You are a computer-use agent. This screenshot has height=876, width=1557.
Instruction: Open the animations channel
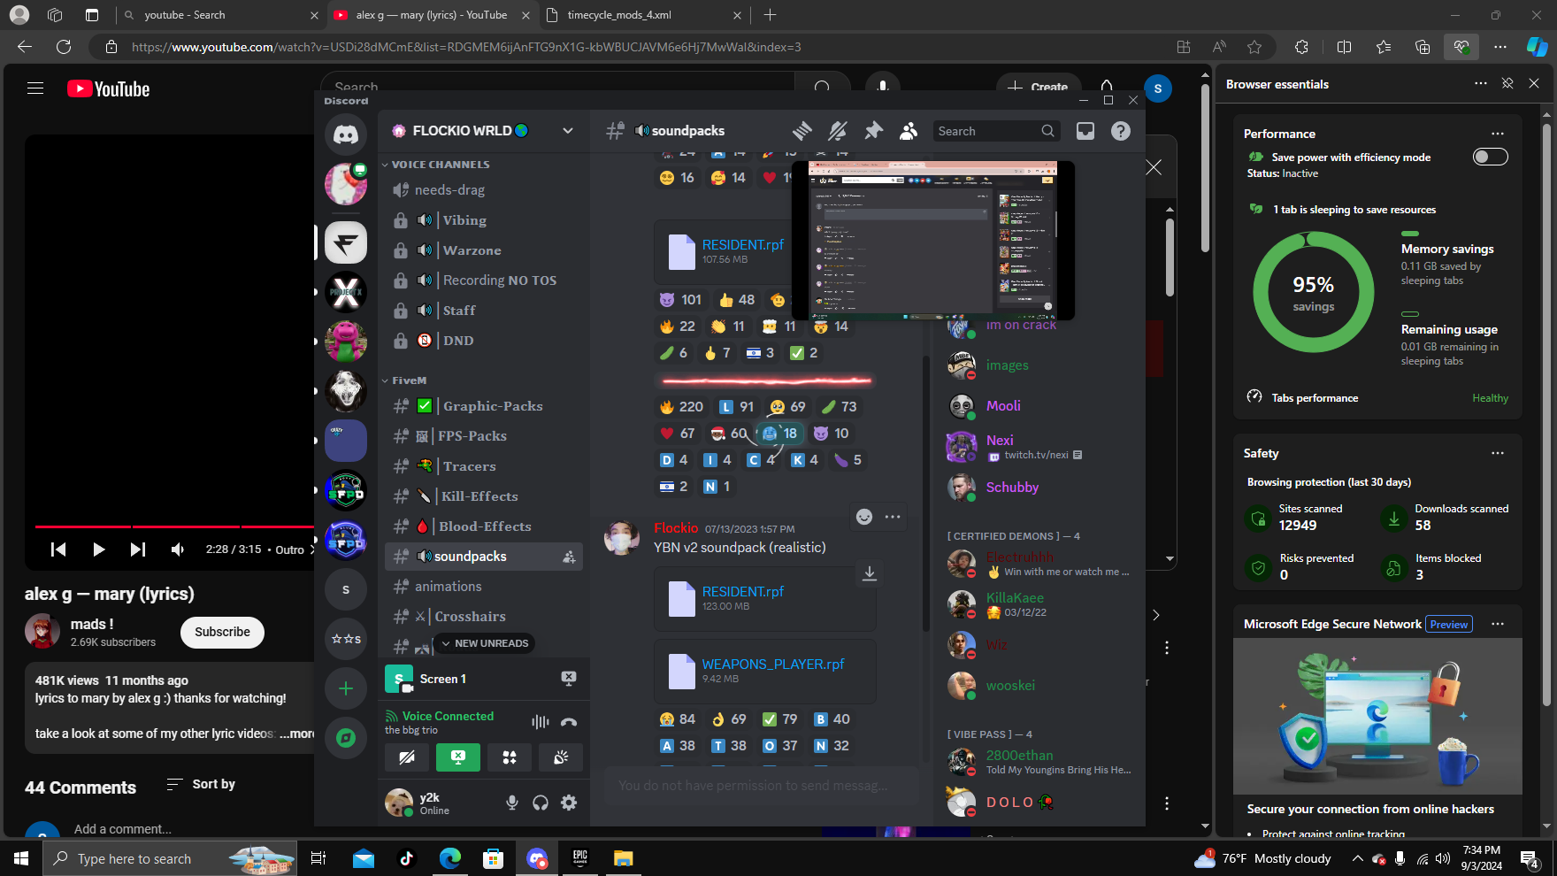click(484, 587)
